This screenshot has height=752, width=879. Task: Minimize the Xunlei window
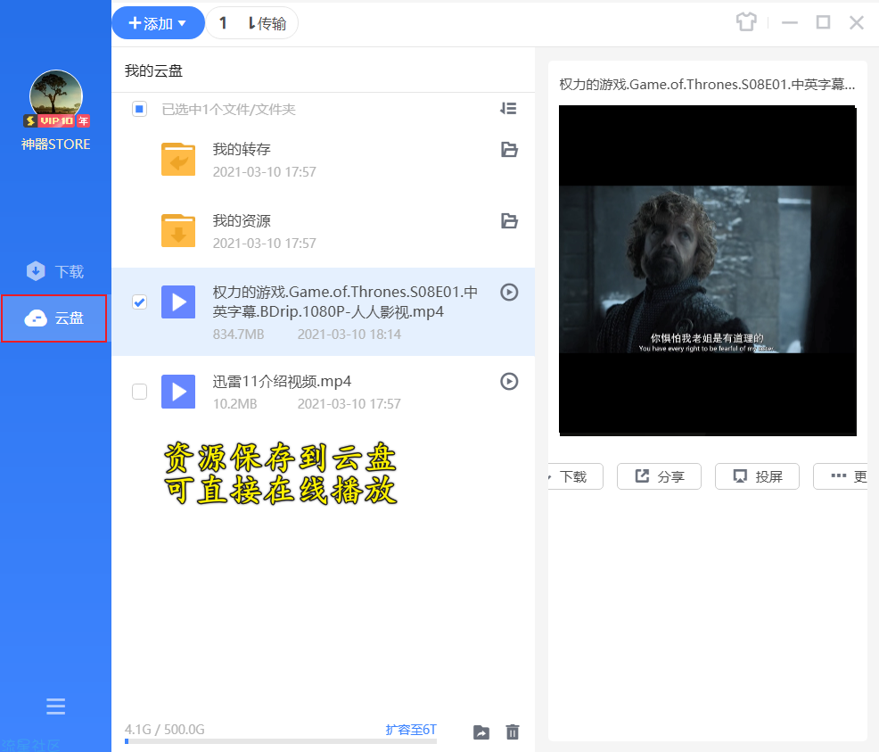tap(790, 22)
